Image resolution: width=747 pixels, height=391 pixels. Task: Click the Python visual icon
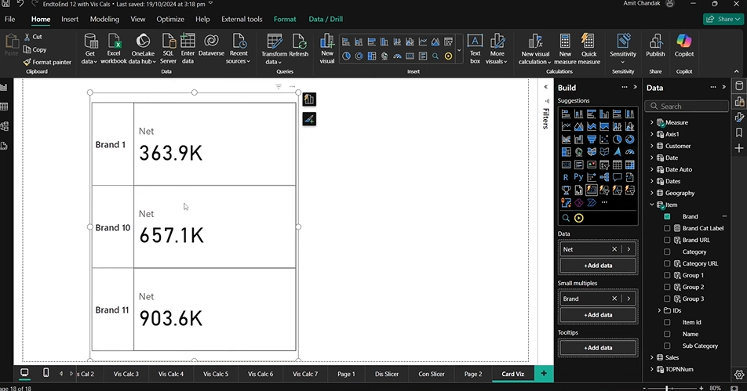578,177
